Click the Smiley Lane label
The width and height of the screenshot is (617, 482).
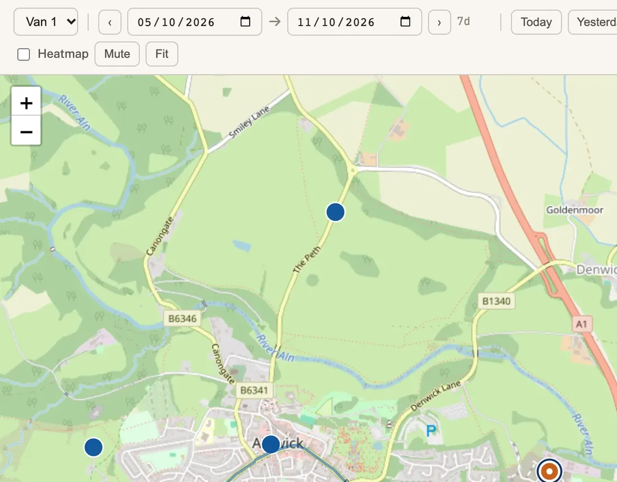coord(249,122)
